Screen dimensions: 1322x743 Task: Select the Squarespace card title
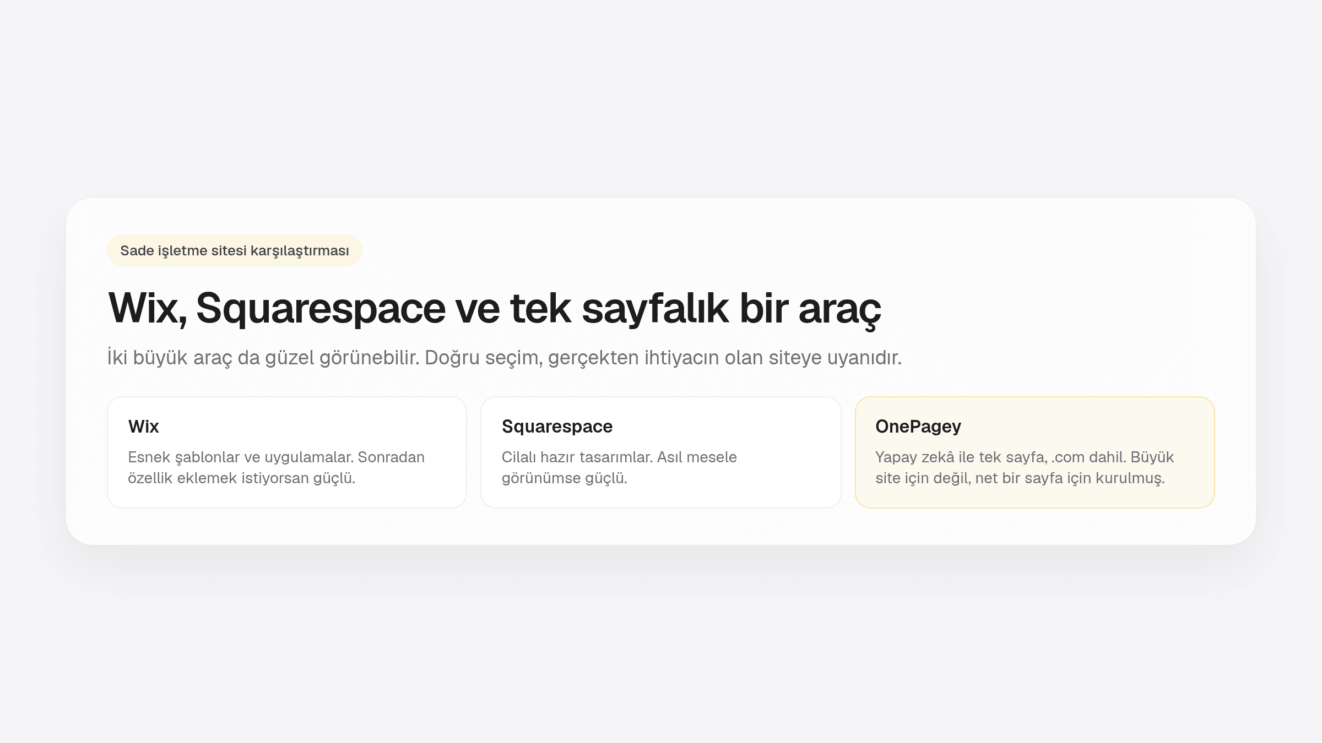pos(557,427)
